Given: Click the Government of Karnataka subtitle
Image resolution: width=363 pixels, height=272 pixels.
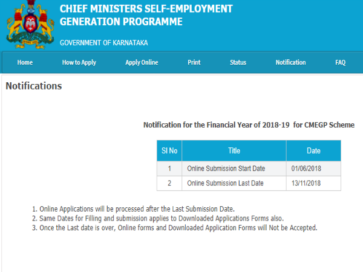Looking at the screenshot, I should (103, 43).
